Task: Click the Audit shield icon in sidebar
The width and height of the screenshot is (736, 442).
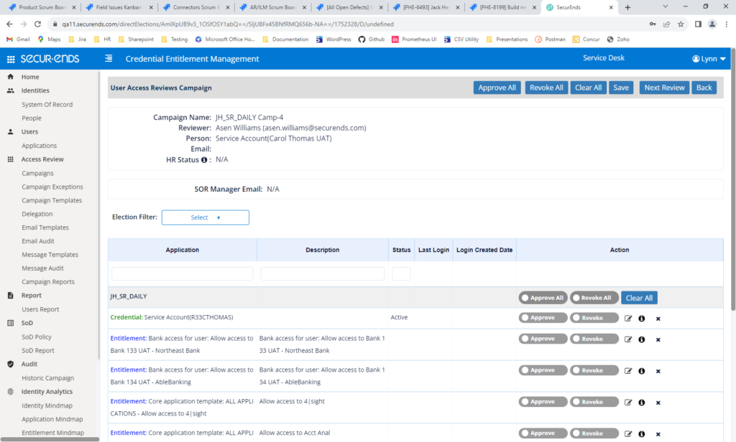Action: tap(10, 365)
